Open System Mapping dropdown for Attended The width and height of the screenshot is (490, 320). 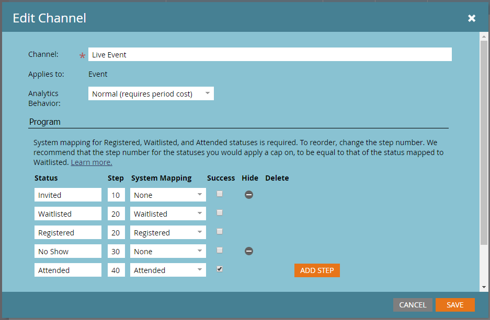click(x=168, y=270)
